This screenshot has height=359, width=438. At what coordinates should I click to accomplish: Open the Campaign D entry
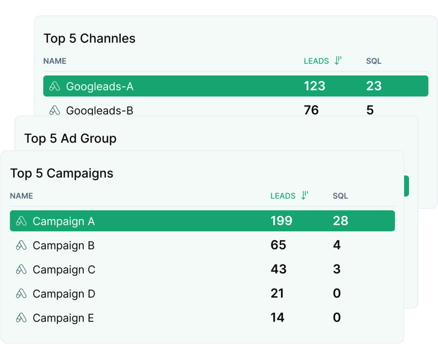click(64, 293)
